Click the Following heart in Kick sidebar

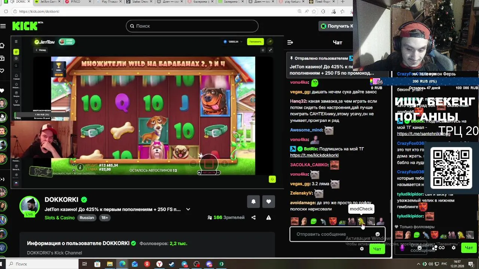click(x=2, y=71)
